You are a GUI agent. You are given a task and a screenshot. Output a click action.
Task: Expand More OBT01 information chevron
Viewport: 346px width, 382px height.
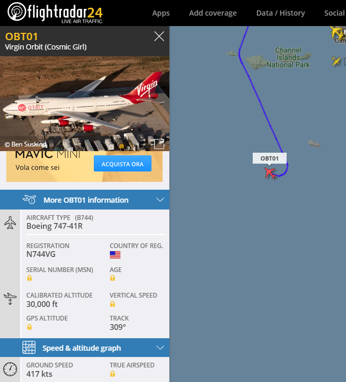[160, 200]
